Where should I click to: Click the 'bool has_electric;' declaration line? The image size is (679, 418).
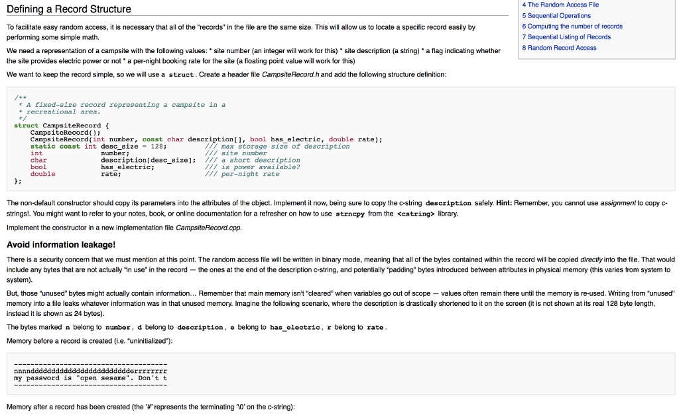pos(92,167)
